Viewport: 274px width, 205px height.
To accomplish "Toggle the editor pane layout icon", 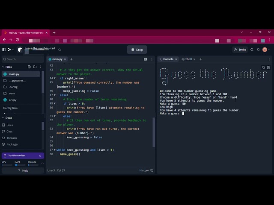I will 146,59.
